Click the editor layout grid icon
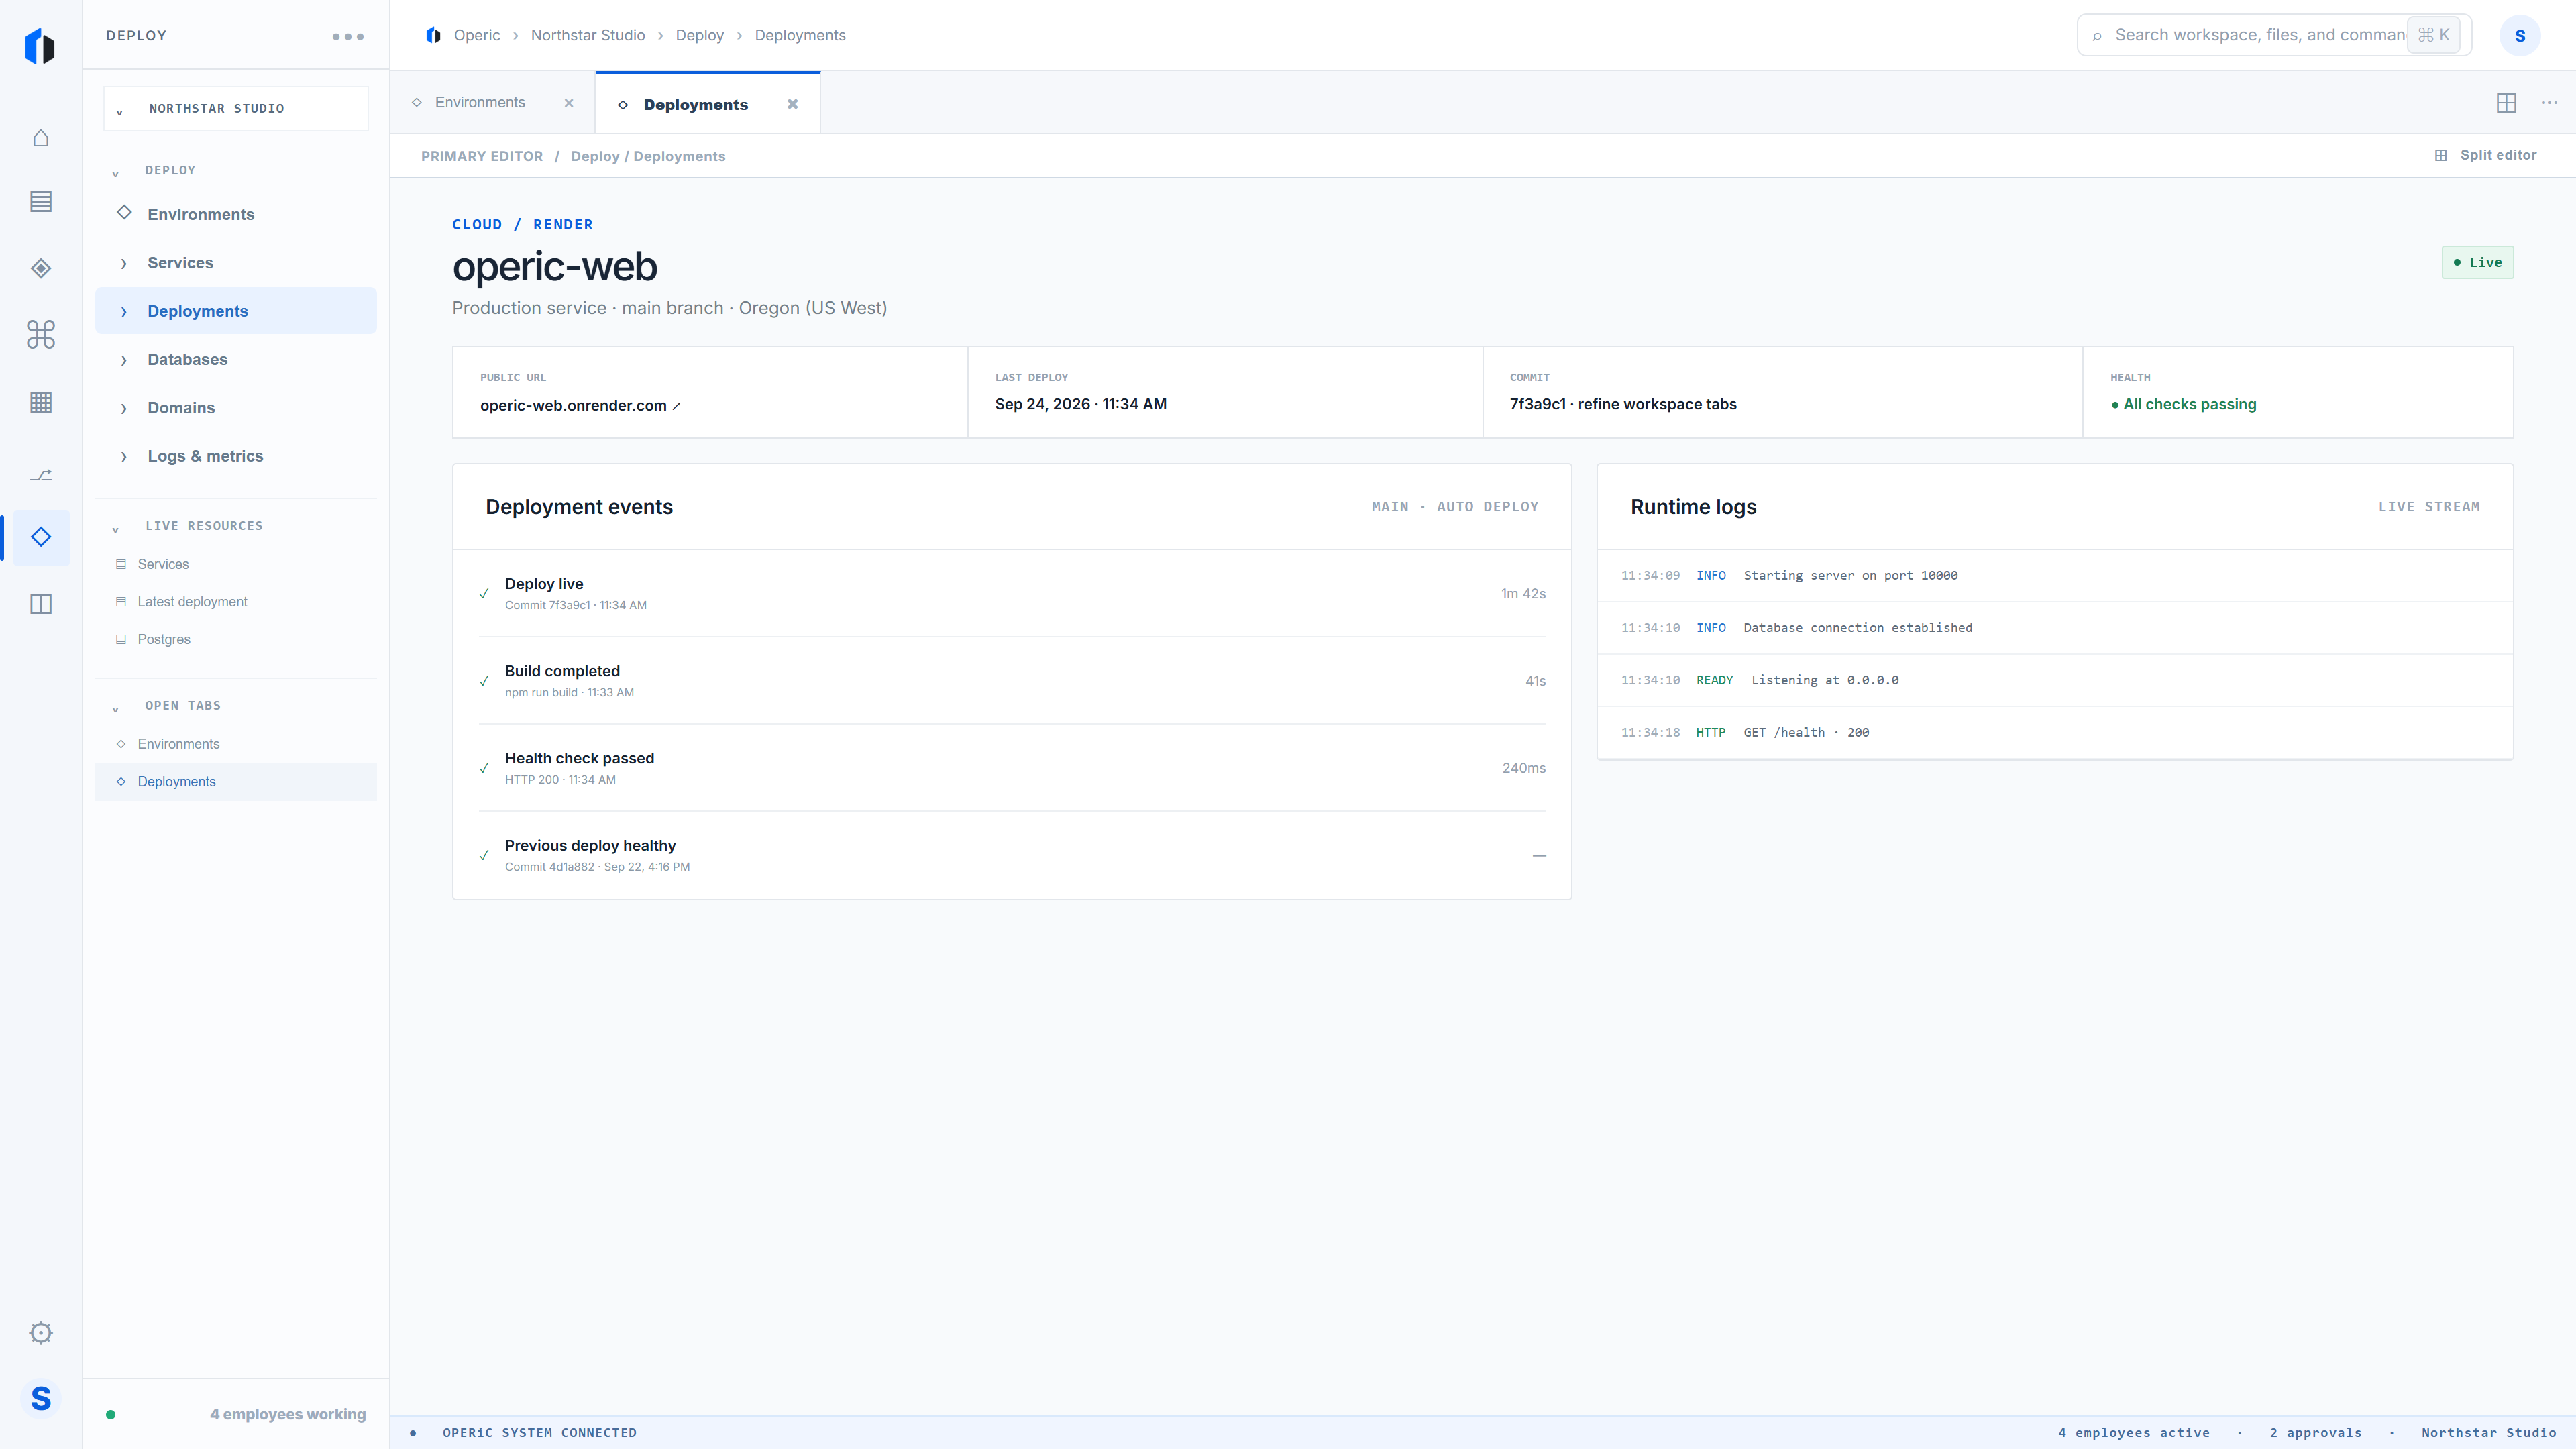 point(2506,103)
